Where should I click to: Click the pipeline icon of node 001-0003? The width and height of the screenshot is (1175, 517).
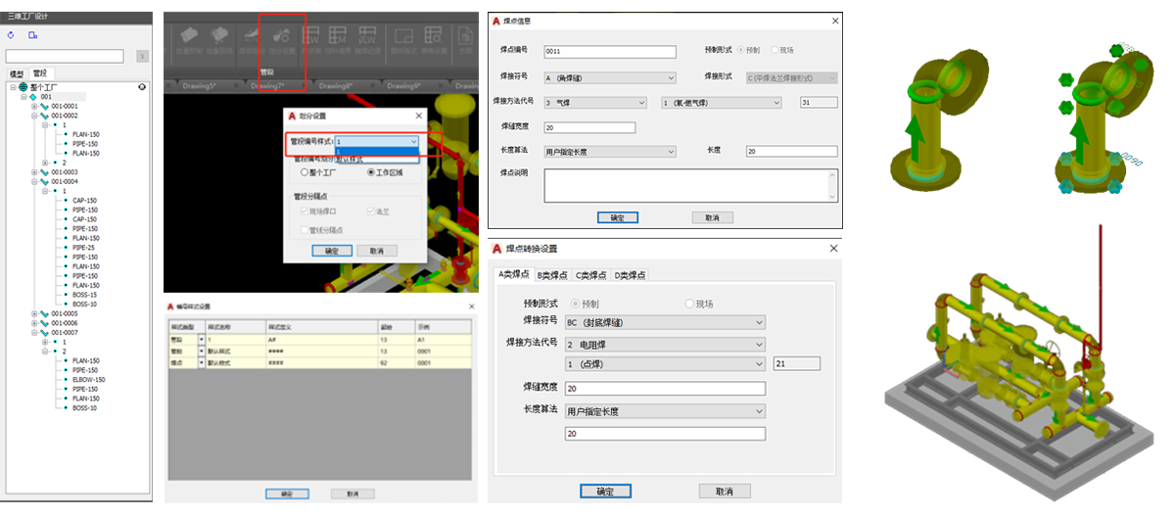point(45,171)
